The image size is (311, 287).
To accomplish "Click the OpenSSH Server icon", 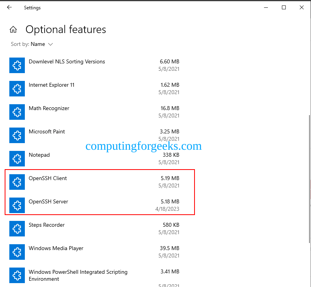I will click(x=17, y=205).
